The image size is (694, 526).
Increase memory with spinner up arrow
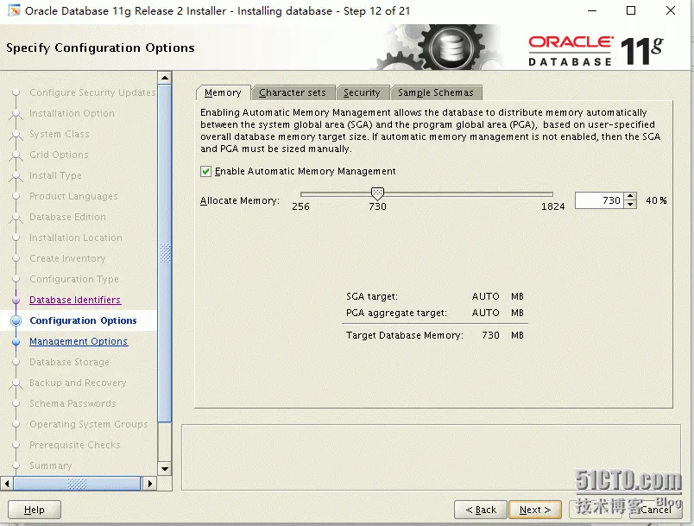(630, 196)
